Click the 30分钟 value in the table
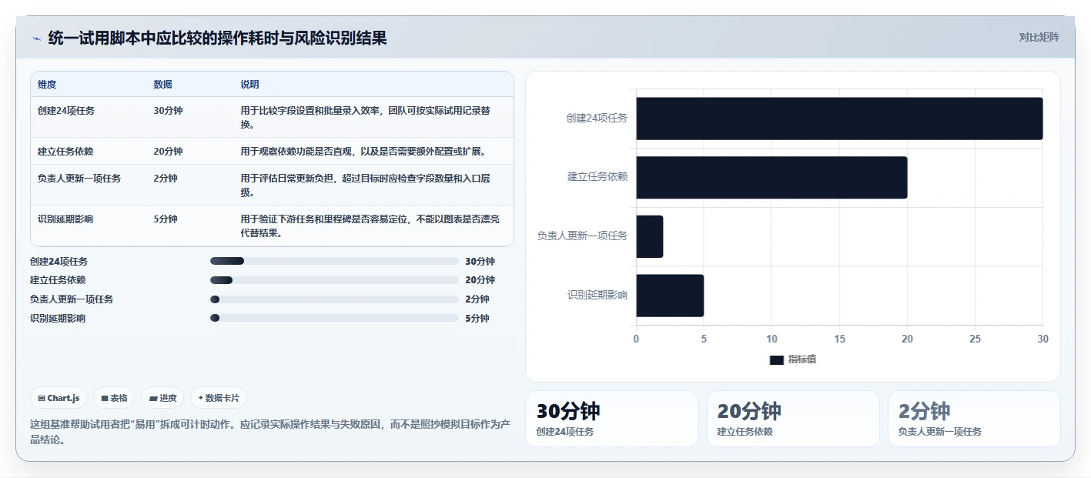This screenshot has height=478, width=1091. coord(168,111)
